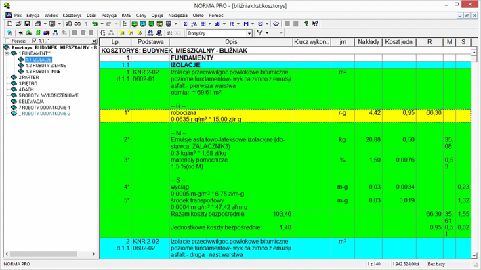The image size is (481, 270).
Task: Click the print preview screen icon
Action: point(52,24)
